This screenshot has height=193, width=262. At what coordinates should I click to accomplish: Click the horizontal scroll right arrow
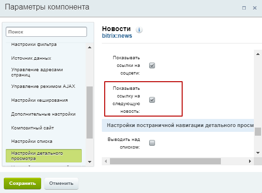click(x=250, y=161)
